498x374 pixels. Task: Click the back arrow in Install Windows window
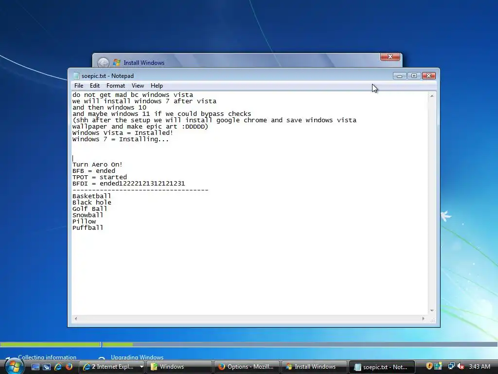(103, 63)
